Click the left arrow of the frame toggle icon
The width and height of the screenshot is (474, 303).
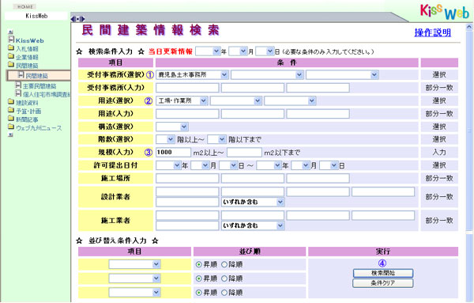click(x=73, y=19)
